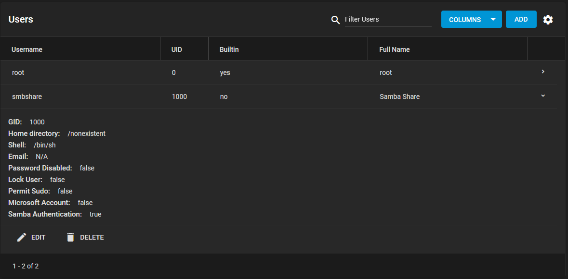
Task: Select the root username cell
Action: coord(18,73)
